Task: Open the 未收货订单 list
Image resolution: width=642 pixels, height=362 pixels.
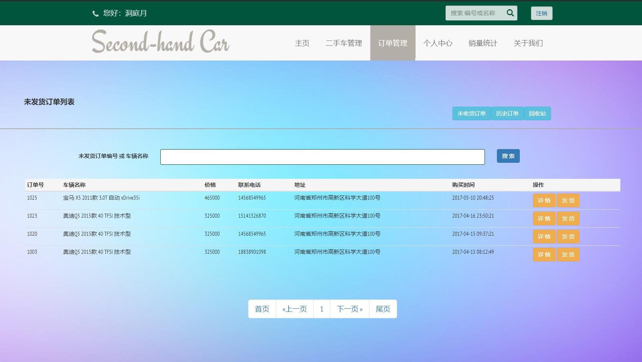Action: click(x=471, y=113)
